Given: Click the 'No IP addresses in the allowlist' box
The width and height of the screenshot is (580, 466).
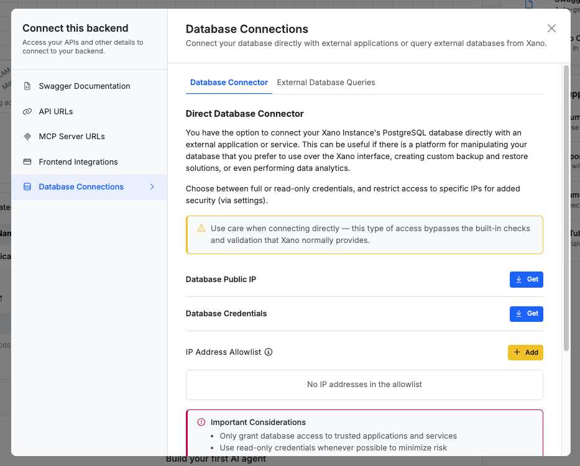Looking at the screenshot, I should point(364,385).
